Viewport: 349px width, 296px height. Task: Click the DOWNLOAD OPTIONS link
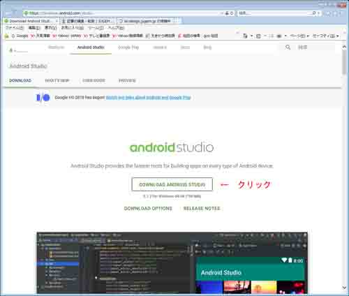pos(148,208)
